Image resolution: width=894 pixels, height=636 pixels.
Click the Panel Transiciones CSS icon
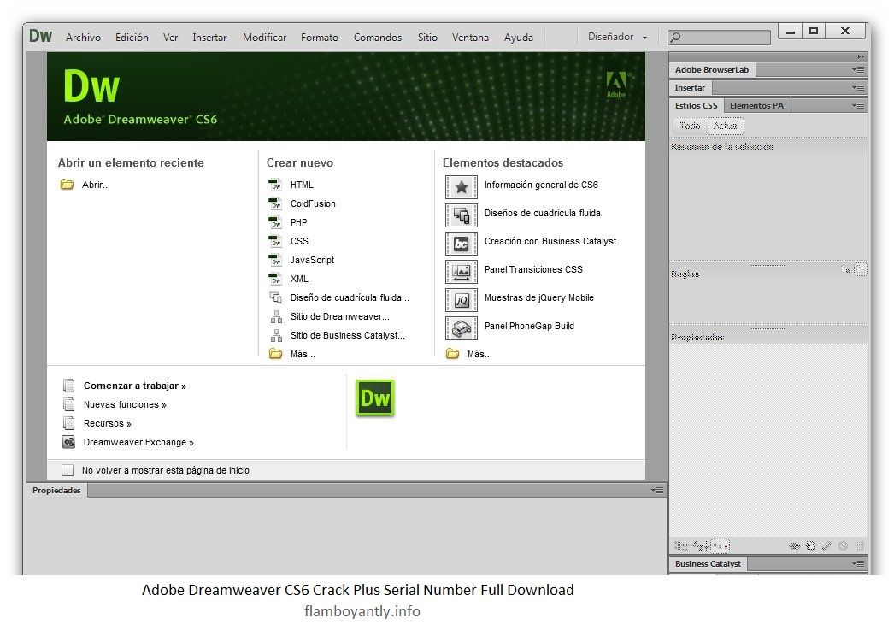(x=462, y=272)
